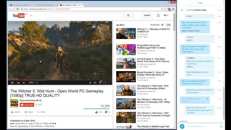Skip to next video in player
Image resolution: width=231 pixels, height=130 pixels.
tap(18, 83)
